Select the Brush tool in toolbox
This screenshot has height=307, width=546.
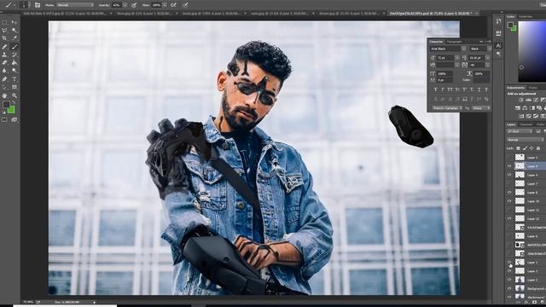click(x=15, y=47)
